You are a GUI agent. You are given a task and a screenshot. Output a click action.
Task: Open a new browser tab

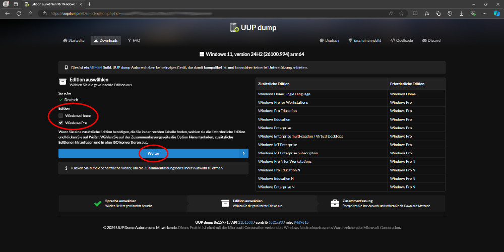[x=89, y=4]
